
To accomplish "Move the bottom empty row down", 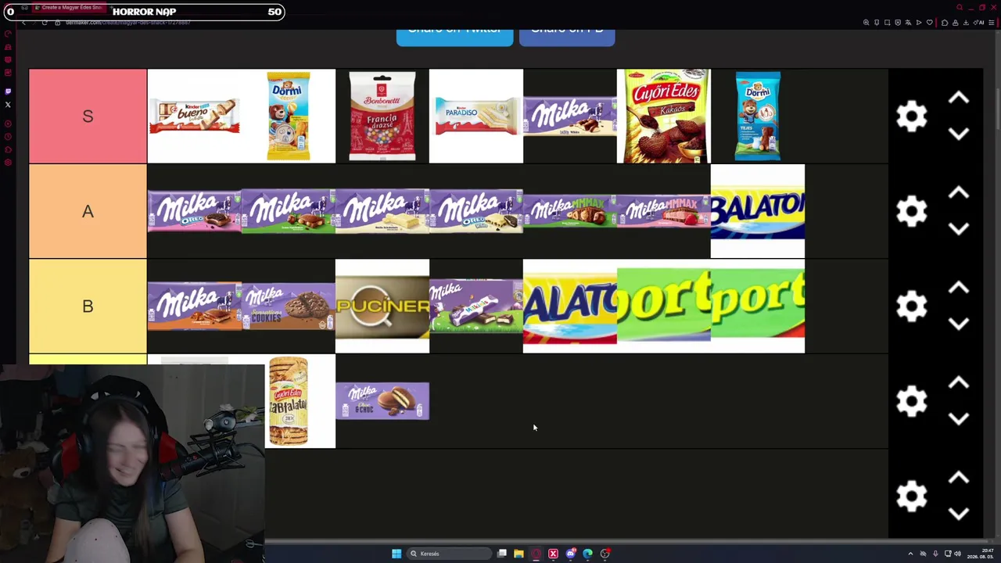I will click(x=959, y=514).
